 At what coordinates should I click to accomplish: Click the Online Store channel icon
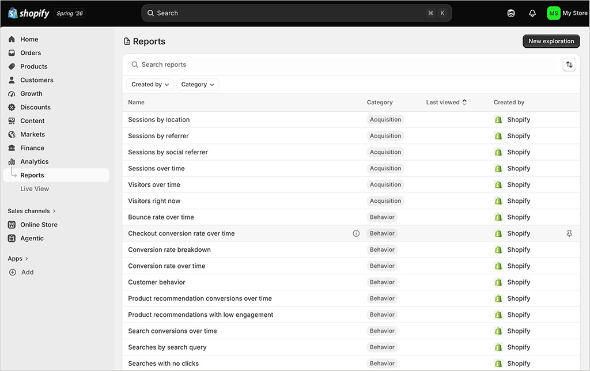12,225
